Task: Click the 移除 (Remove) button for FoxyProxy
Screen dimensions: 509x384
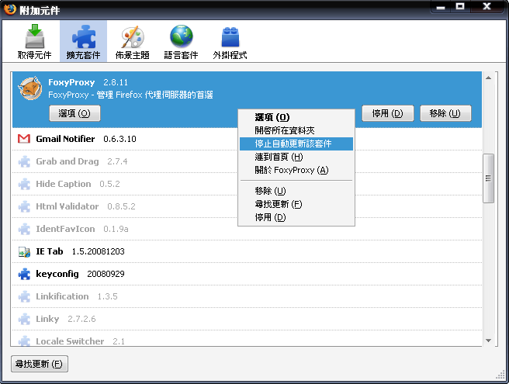Action: [445, 113]
